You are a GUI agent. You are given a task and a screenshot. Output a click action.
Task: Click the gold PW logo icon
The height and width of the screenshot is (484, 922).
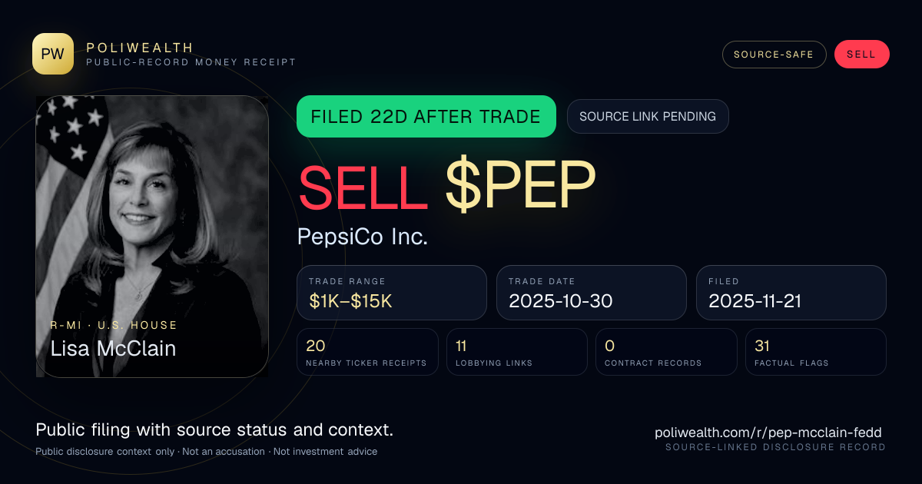(x=53, y=54)
